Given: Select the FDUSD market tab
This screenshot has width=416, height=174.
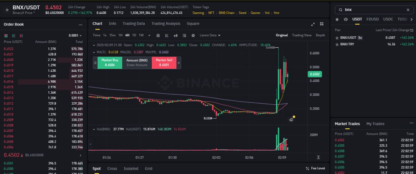Looking at the screenshot, I should point(372,19).
